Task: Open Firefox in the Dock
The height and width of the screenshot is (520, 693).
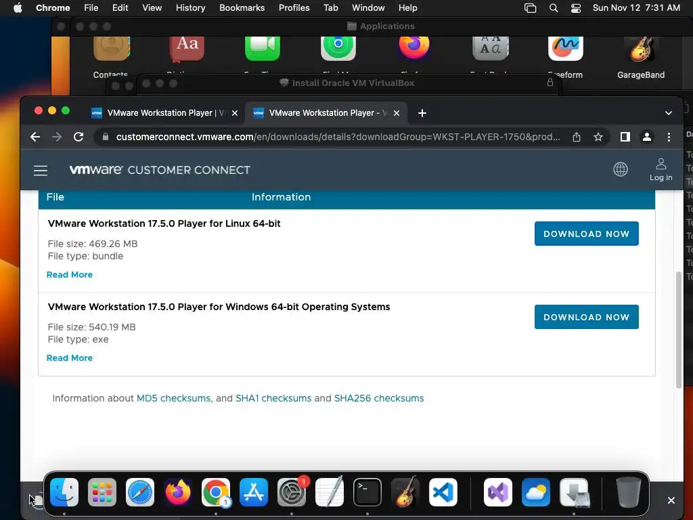Action: pos(178,492)
